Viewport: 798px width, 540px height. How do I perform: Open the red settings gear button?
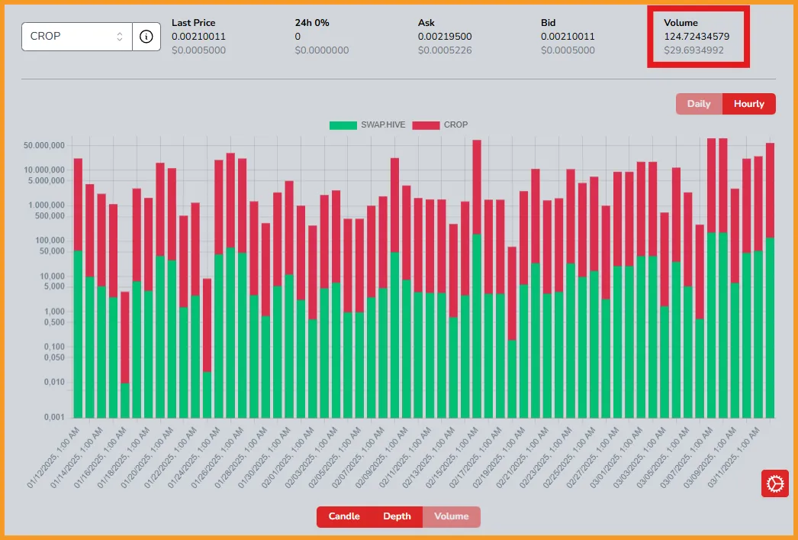point(774,483)
